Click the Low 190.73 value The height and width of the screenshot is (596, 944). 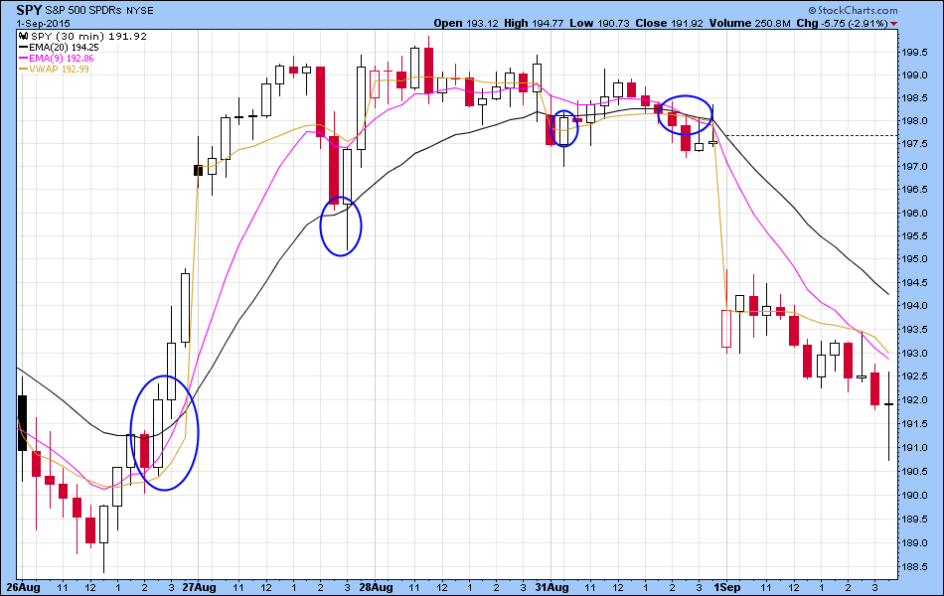point(599,24)
